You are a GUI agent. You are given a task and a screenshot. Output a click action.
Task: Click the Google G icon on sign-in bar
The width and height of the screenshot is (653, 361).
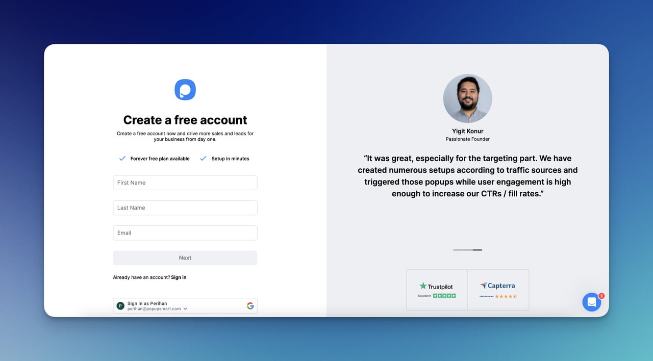click(x=250, y=305)
